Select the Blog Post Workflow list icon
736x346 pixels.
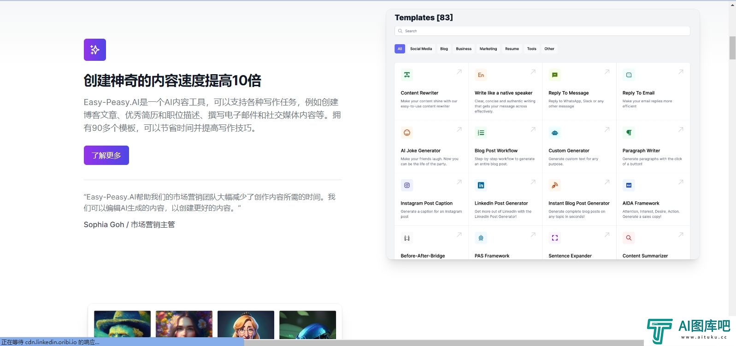pos(481,133)
